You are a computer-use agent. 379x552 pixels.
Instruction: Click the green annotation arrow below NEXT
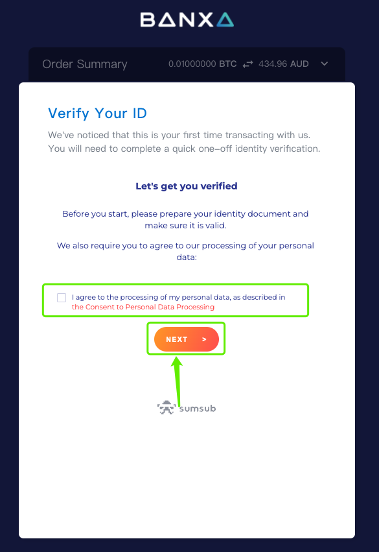point(178,381)
